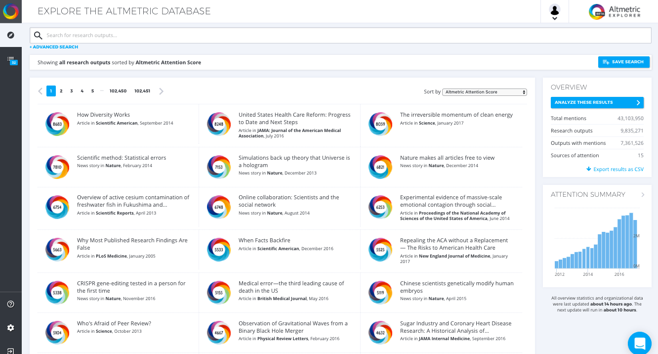This screenshot has width=658, height=354.
Task: Click the 5155 attention score donut
Action: [x=219, y=293]
